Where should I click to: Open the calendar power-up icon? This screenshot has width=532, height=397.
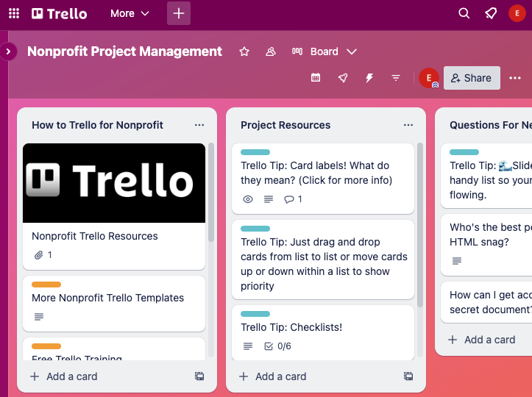point(316,78)
